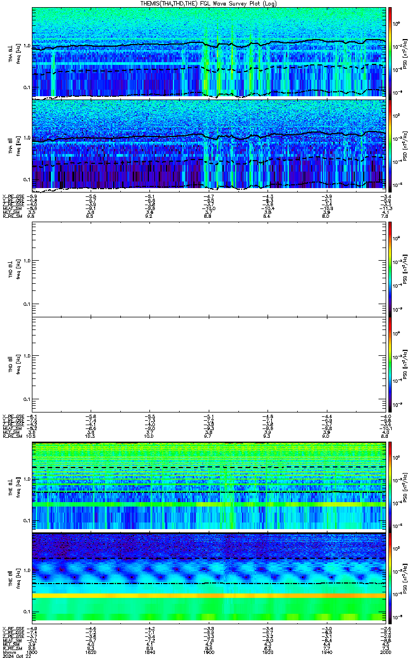Screen dimensions: 412x660
Task: Select the THA B-perpendicular spectrogram panel
Action: tap(209, 52)
